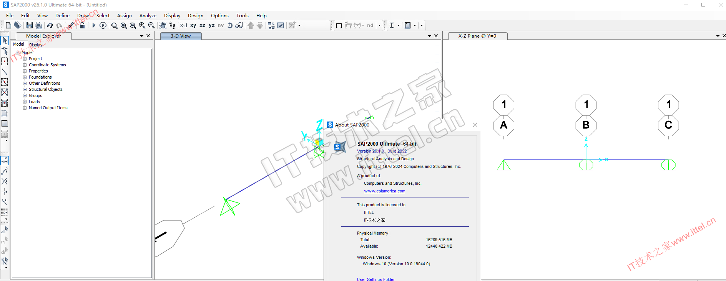Close the 3-D View window pane
This screenshot has width=726, height=281.
[x=436, y=36]
